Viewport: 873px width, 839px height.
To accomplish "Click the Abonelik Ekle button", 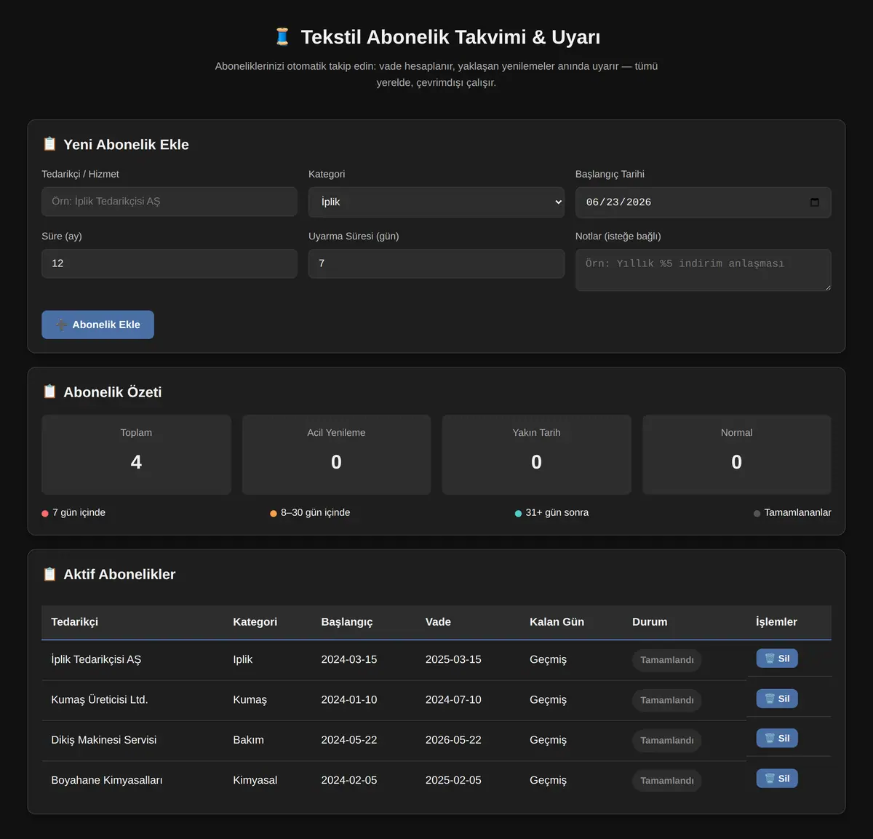I will [97, 325].
